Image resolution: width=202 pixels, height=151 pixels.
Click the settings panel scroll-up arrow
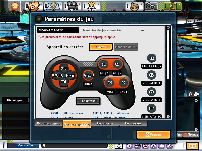pyautogui.click(x=168, y=27)
